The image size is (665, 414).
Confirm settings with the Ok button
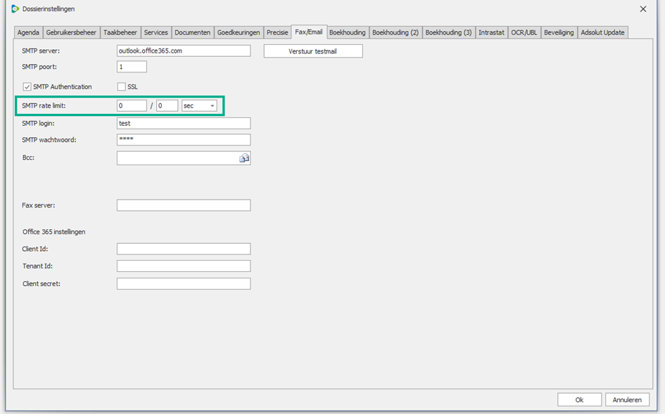pos(579,399)
